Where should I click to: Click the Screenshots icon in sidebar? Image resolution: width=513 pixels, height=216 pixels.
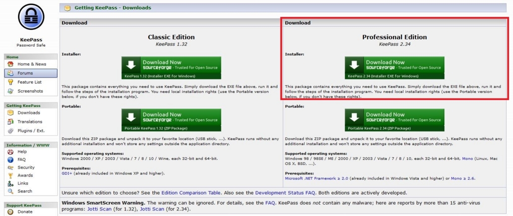click(11, 91)
